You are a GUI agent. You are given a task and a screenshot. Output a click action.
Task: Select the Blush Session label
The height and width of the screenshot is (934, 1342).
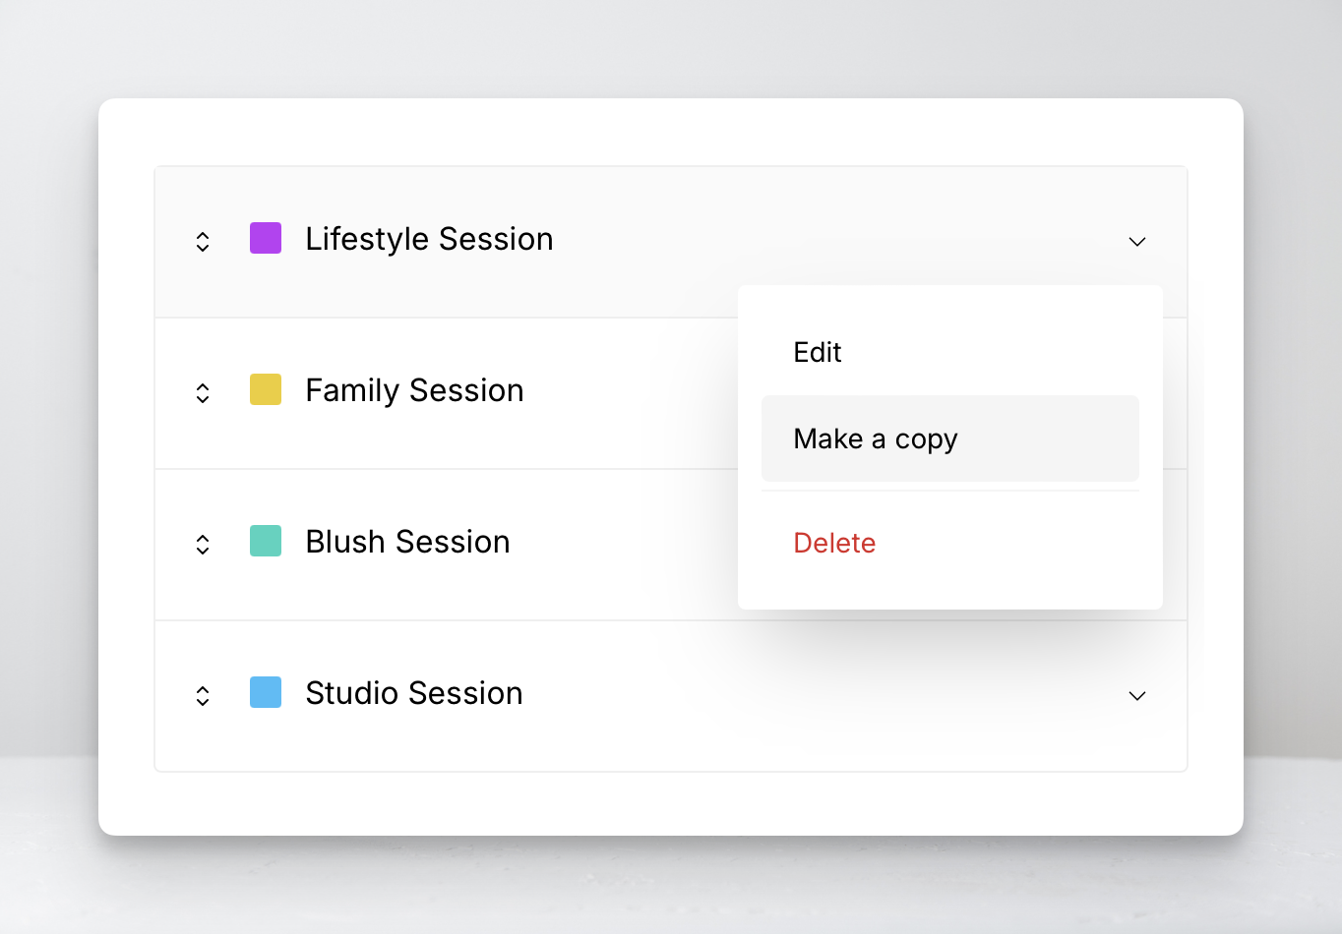click(407, 542)
